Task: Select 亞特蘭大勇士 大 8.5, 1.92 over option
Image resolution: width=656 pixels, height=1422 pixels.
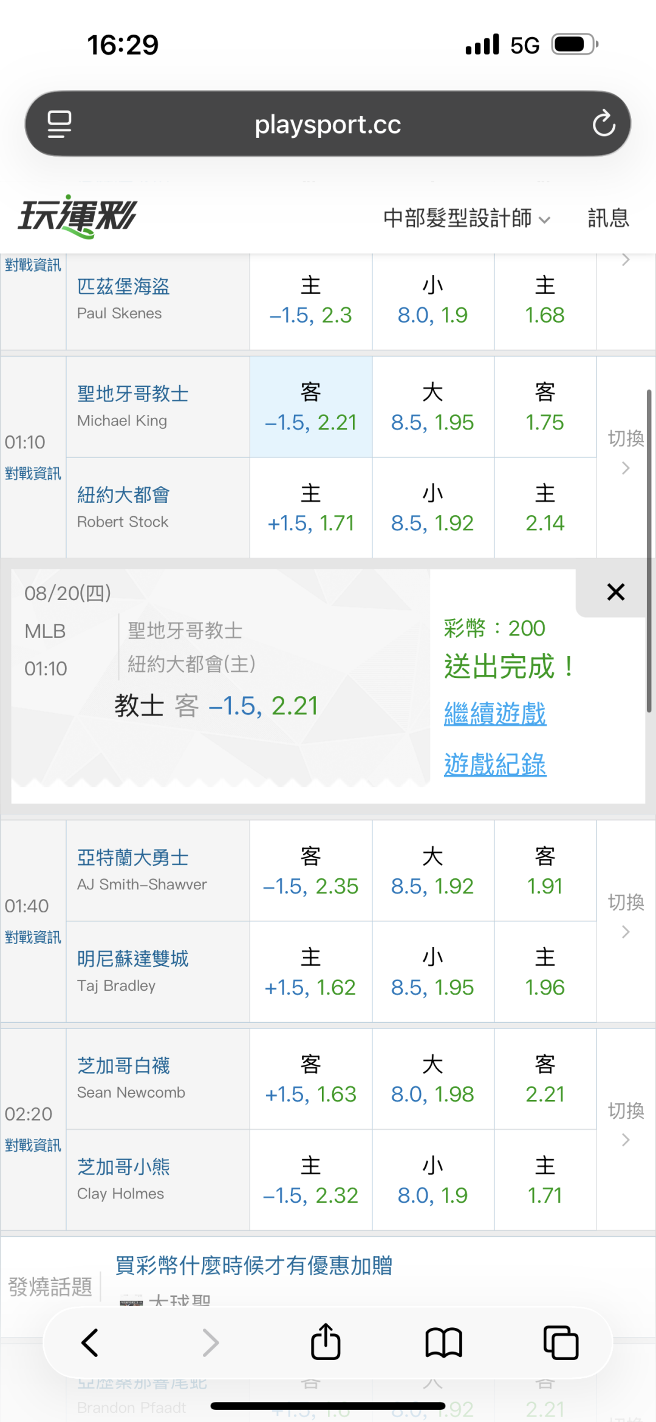Action: pos(432,870)
